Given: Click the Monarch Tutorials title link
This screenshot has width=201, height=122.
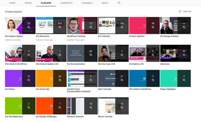Looking at the screenshot, I should pyautogui.click(x=75, y=116).
